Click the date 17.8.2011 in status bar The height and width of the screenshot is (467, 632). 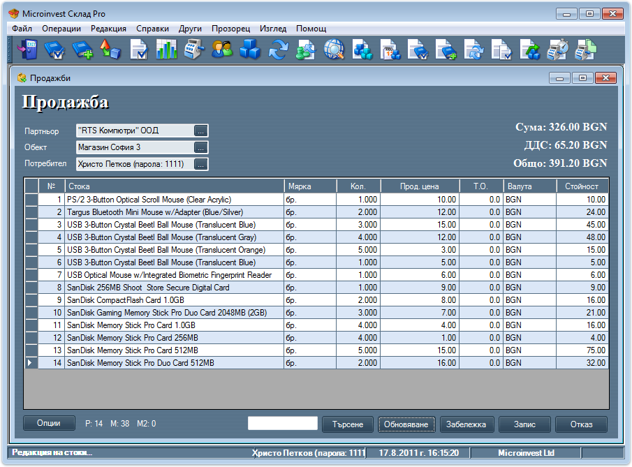pos(418,453)
